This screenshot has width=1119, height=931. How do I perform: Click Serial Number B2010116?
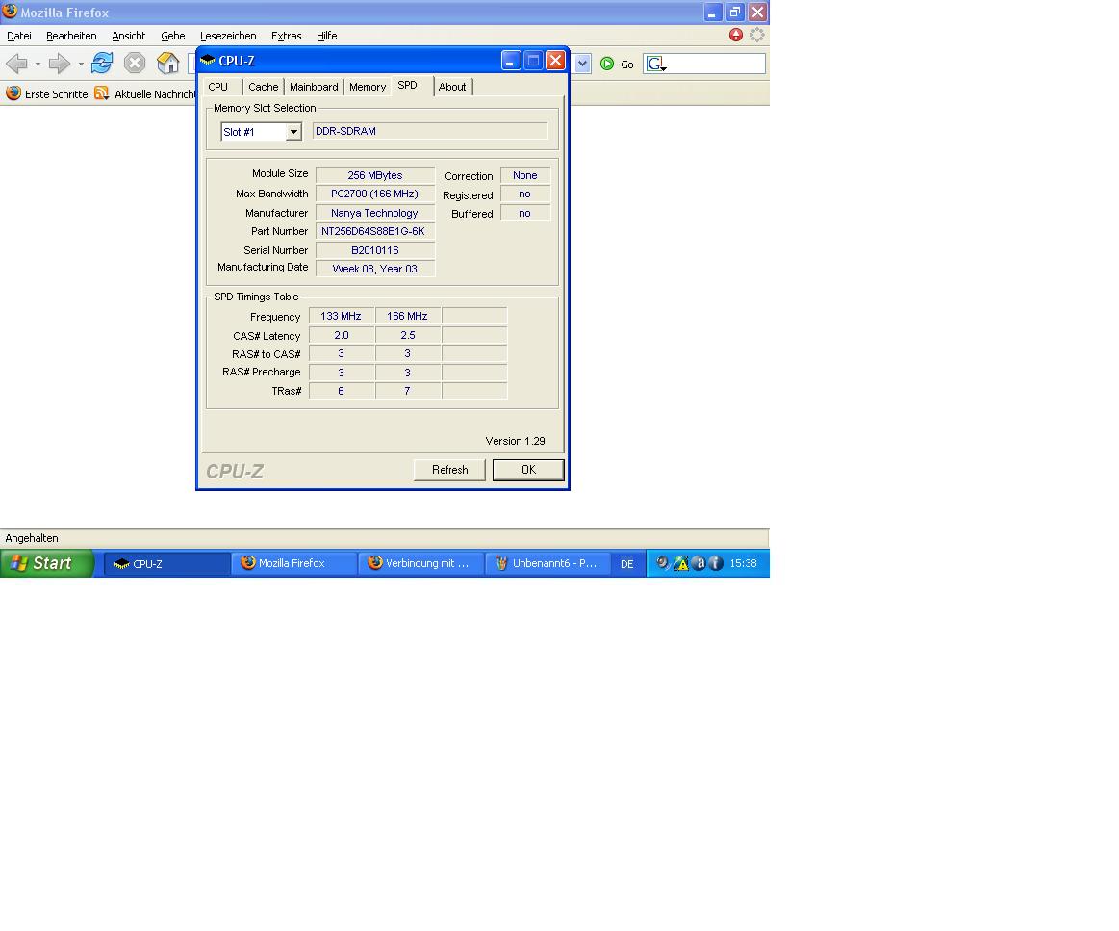click(x=375, y=250)
